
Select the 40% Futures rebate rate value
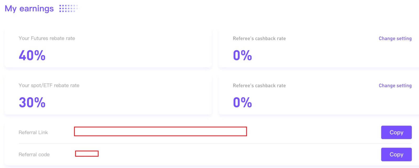click(x=32, y=55)
